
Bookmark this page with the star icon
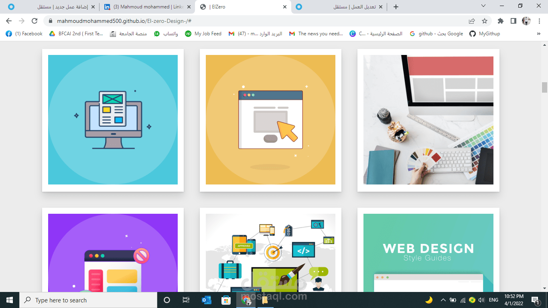485,21
